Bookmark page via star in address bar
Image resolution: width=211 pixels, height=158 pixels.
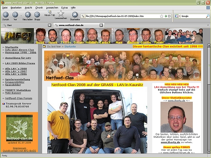161,16
